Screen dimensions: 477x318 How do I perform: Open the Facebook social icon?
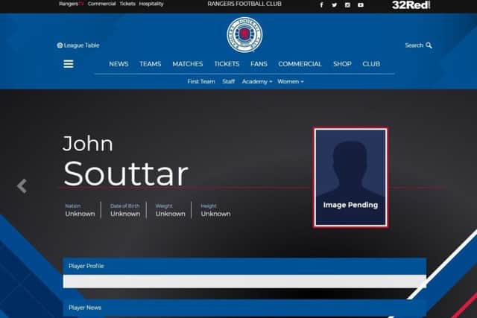point(321,5)
